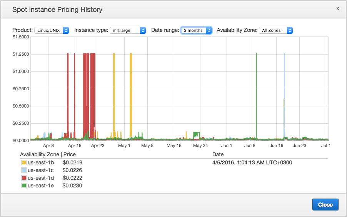Click the May 8 axis label
This screenshot has height=217, width=347.
(x=147, y=146)
